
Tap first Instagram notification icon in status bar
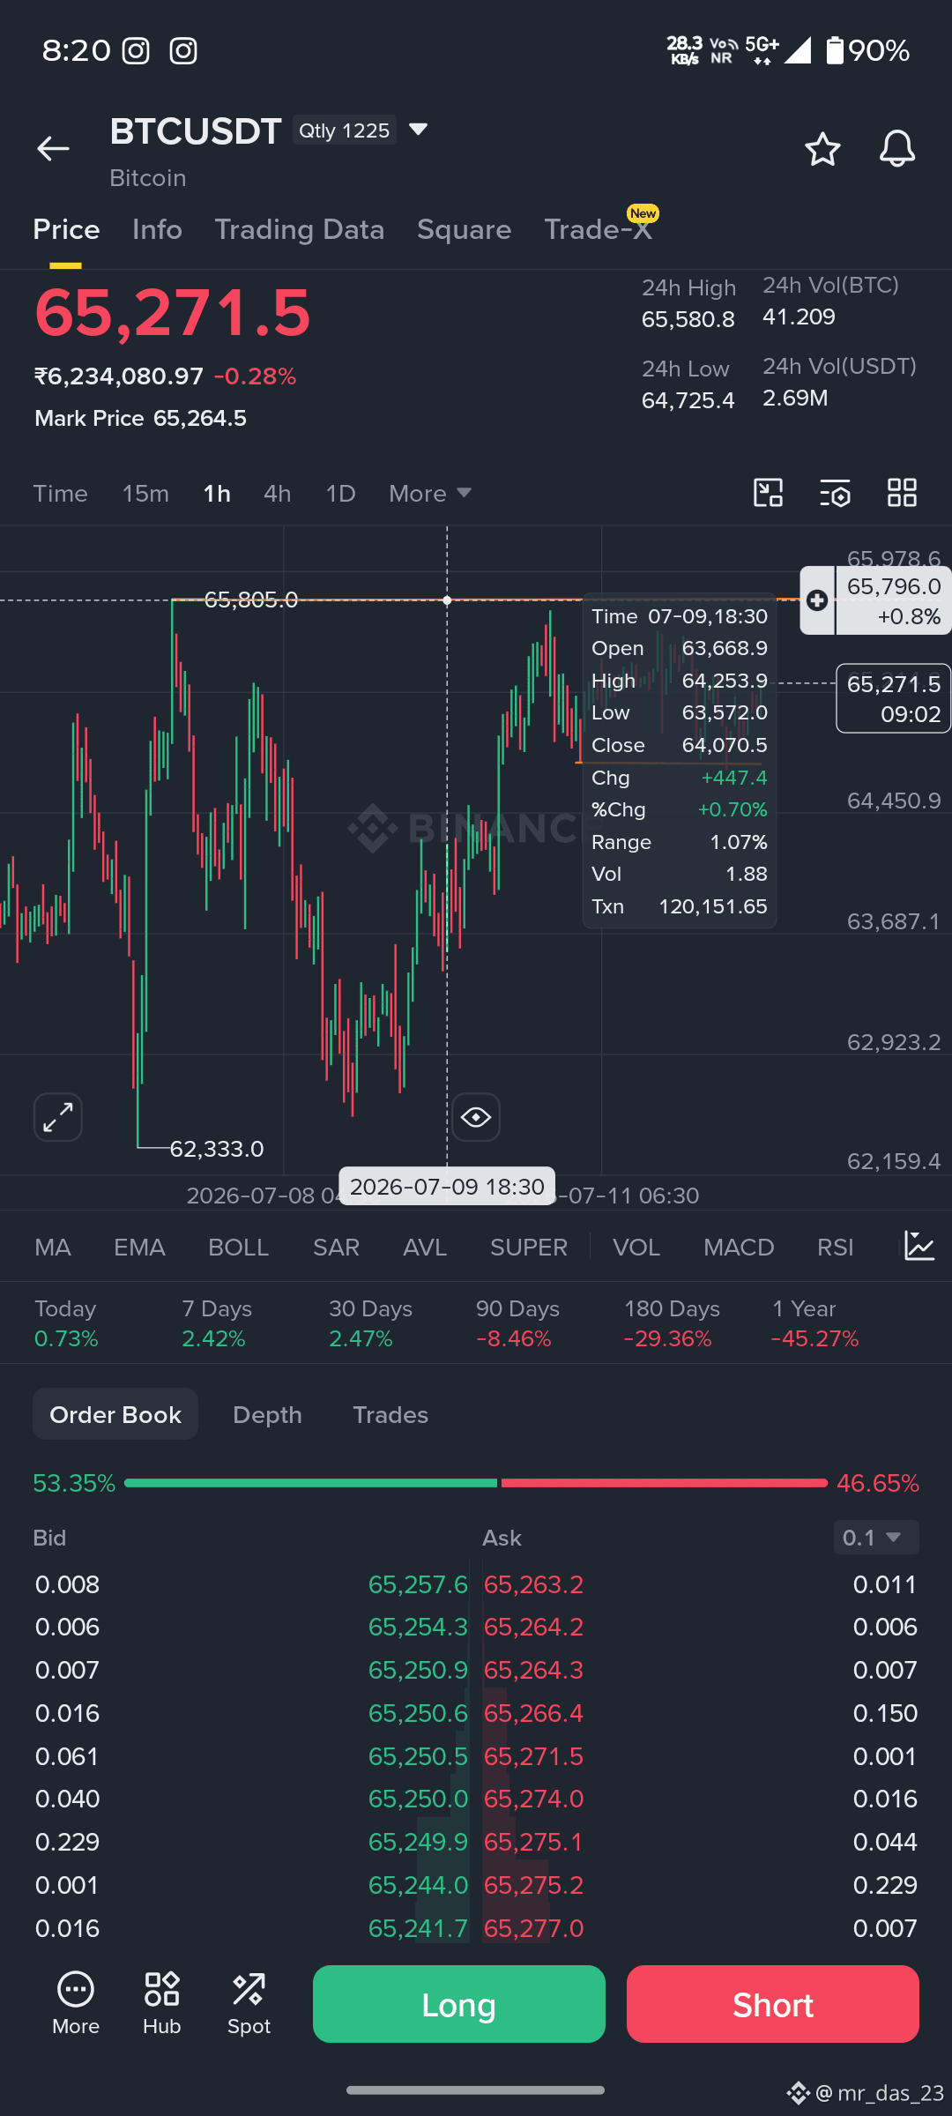136,50
